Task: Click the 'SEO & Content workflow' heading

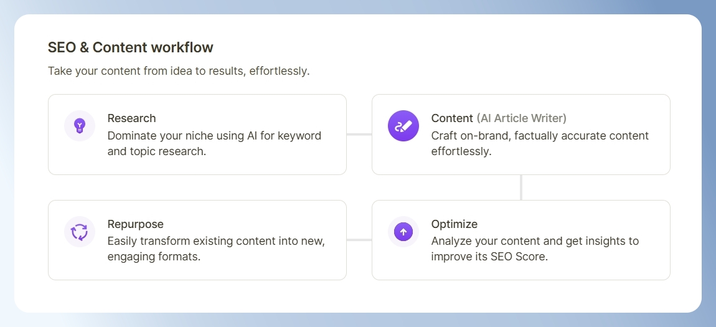Action: point(131,47)
